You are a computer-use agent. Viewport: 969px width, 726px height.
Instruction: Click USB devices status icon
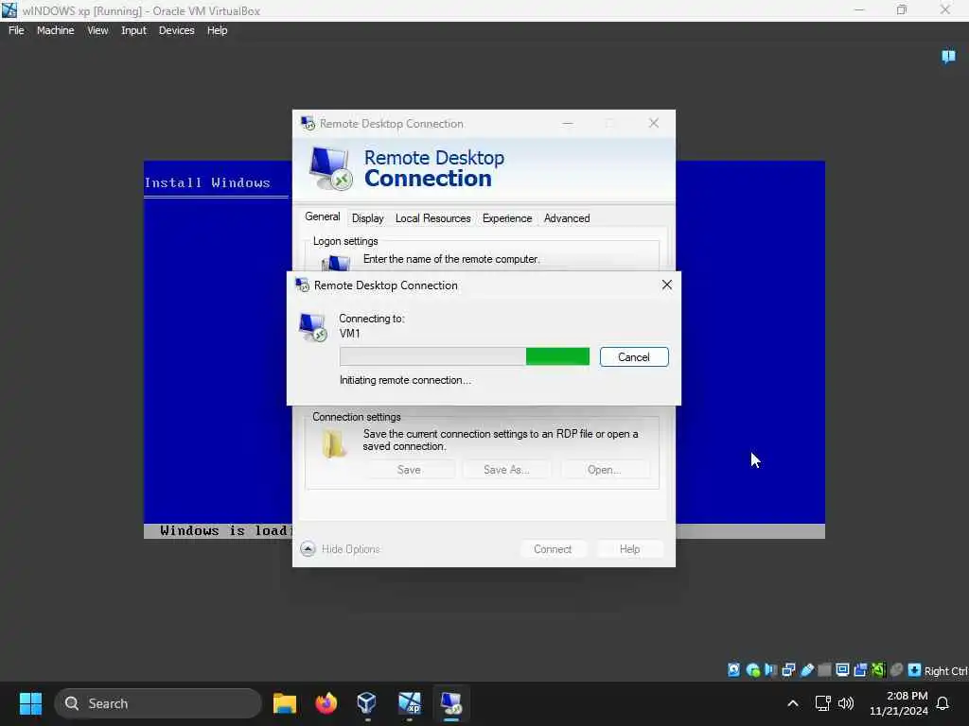(x=806, y=670)
